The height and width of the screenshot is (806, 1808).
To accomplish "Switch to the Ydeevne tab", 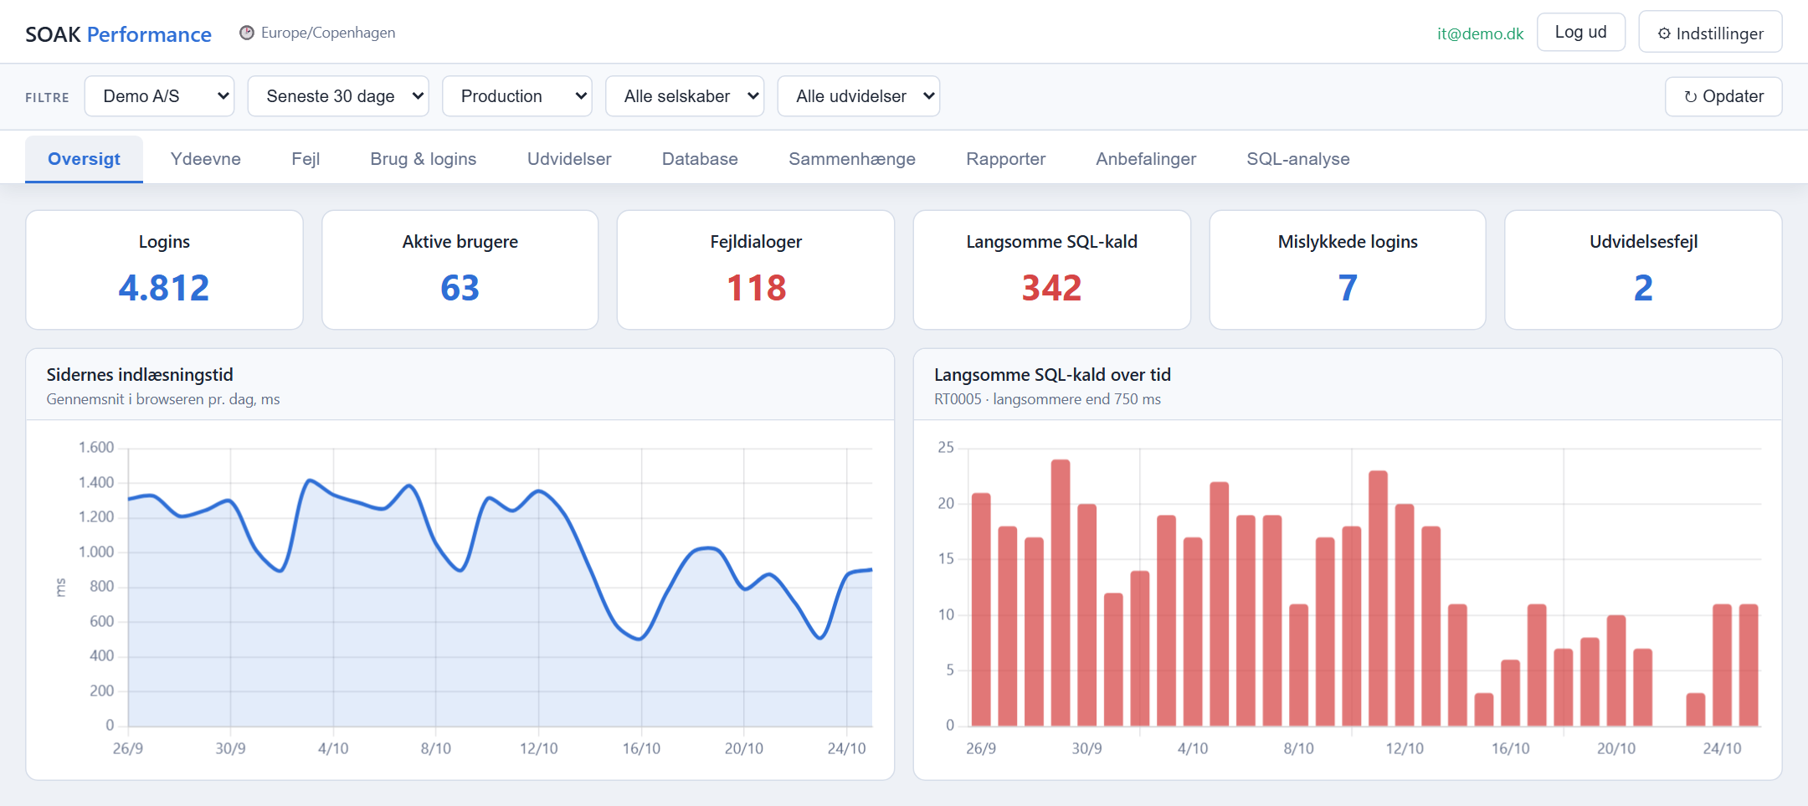I will click(x=206, y=159).
